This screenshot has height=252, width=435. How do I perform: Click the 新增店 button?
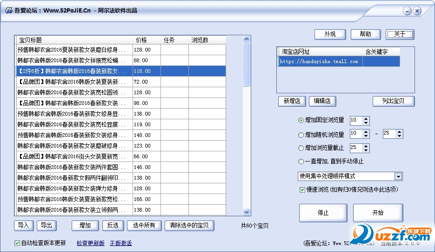click(x=292, y=101)
